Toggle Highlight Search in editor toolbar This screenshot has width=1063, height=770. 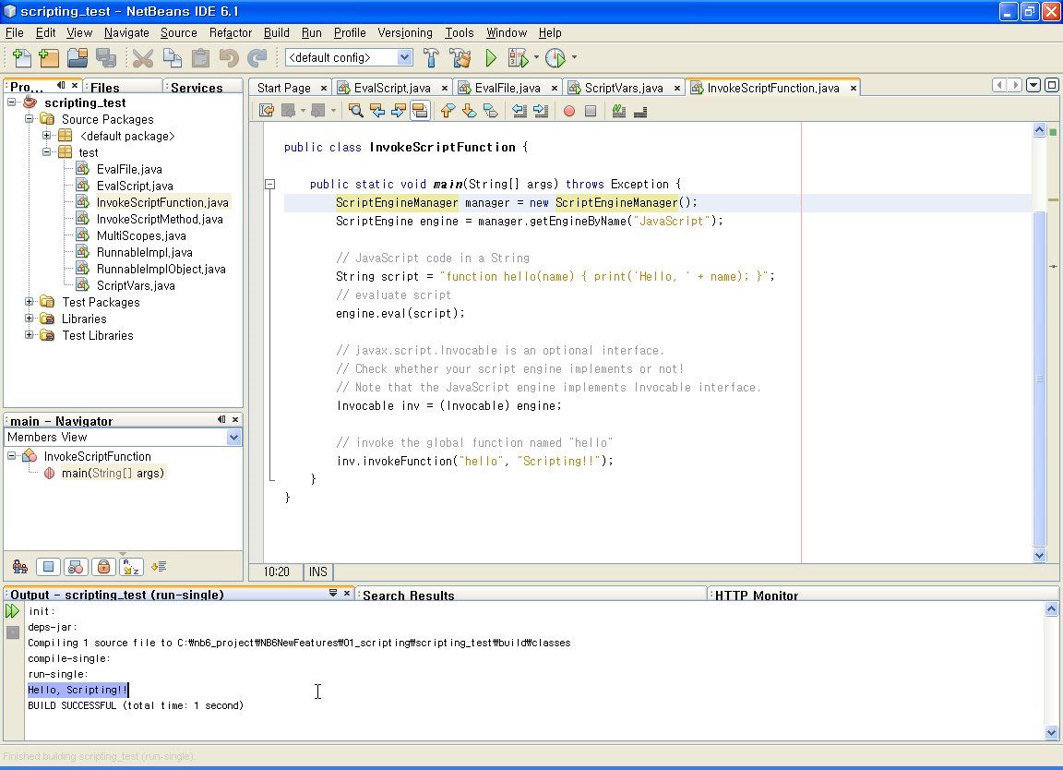pos(420,111)
